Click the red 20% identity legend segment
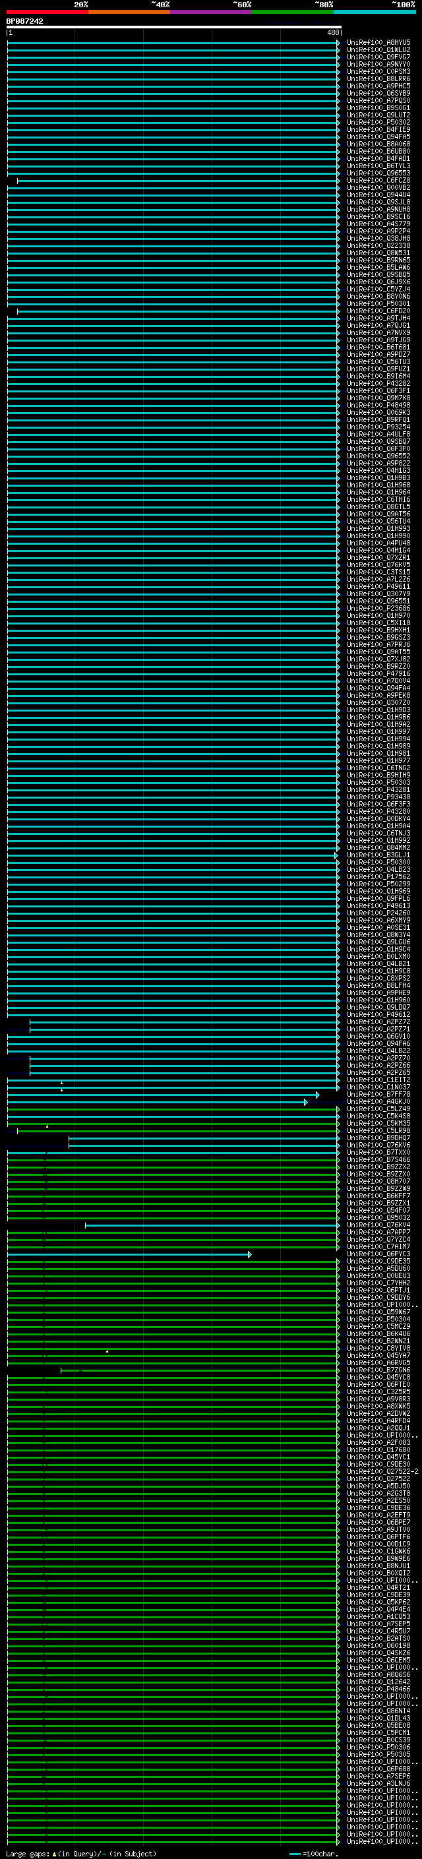 tap(47, 12)
